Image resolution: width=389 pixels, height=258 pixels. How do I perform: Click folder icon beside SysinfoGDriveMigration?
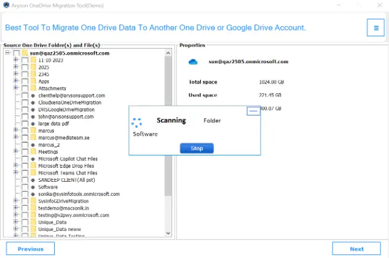click(x=33, y=201)
